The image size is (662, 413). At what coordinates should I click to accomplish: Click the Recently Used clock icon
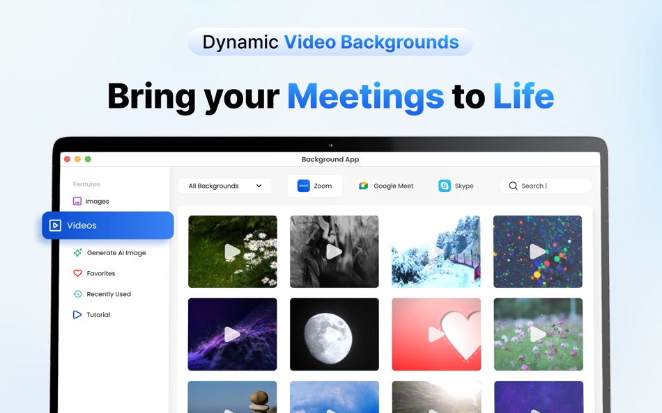point(77,293)
